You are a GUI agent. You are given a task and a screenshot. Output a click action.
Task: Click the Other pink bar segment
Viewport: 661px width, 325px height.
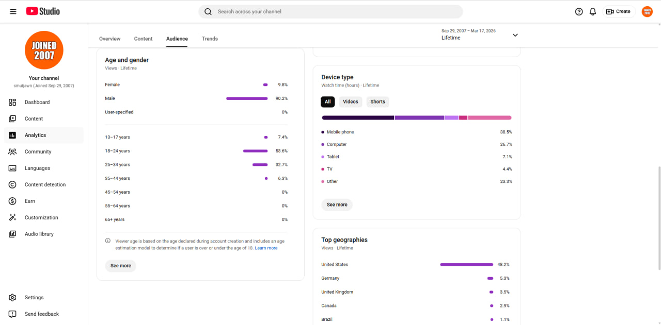[x=490, y=118]
